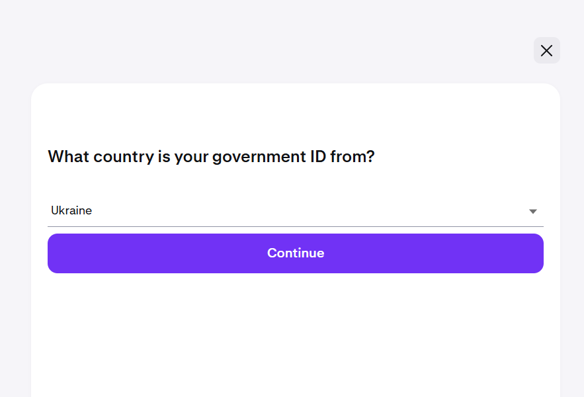This screenshot has height=397, width=584.
Task: Click the small triangle beside Ukraine
Action: point(532,212)
